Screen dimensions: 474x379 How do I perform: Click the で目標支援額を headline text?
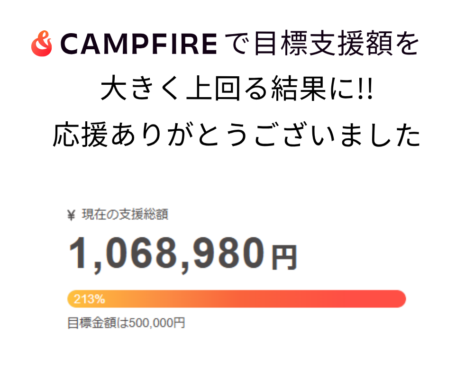coord(321,45)
